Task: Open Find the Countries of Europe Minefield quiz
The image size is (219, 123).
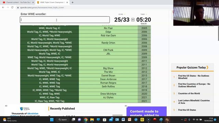Action: (x=194, y=85)
